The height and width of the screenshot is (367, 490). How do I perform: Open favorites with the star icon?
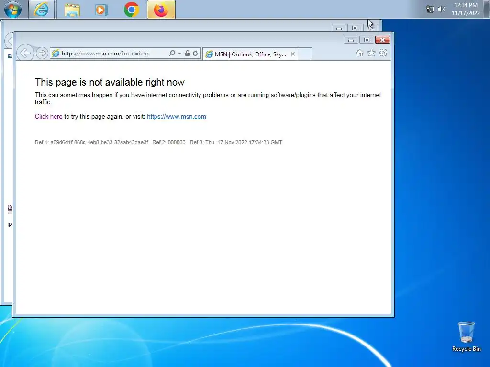371,53
